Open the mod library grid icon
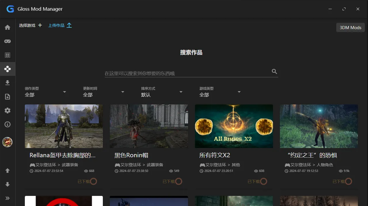The image size is (368, 206). (7, 55)
